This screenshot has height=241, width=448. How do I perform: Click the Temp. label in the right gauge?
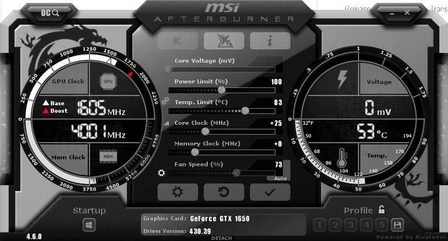tap(377, 156)
